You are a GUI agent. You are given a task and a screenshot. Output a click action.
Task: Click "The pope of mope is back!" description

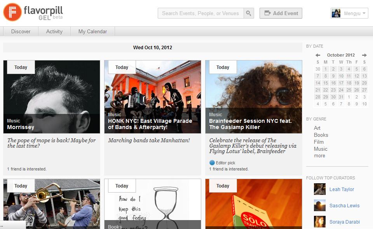51,143
